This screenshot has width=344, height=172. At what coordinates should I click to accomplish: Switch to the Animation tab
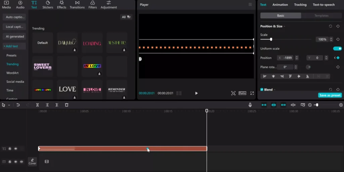tap(280, 5)
